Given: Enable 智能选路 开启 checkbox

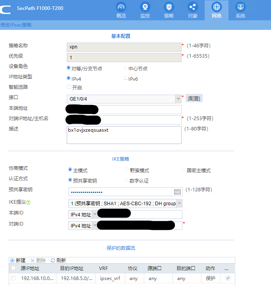Looking at the screenshot, I should 69,87.
